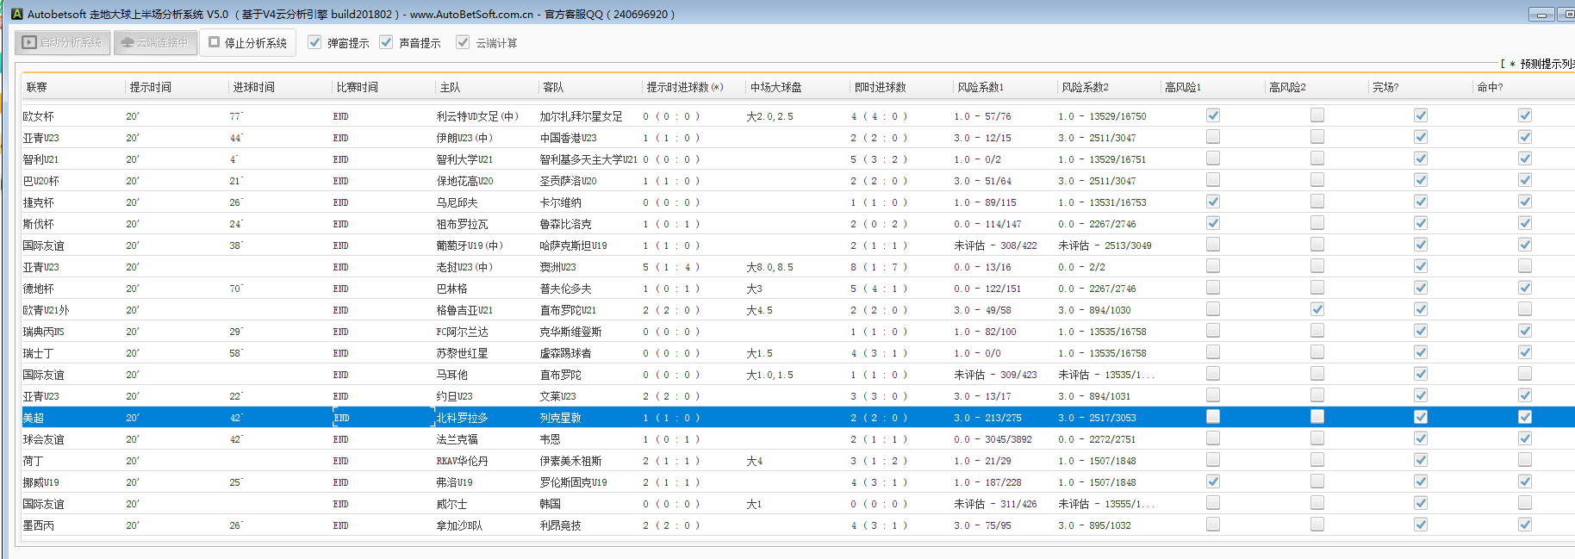Image resolution: width=1575 pixels, height=559 pixels.
Task: Click the stop square icon beside 停止分析系统
Action: click(215, 42)
